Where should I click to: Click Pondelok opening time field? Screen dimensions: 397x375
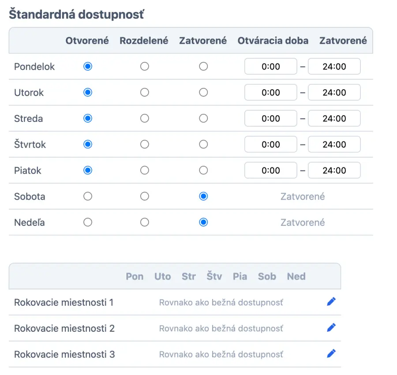[x=270, y=67]
